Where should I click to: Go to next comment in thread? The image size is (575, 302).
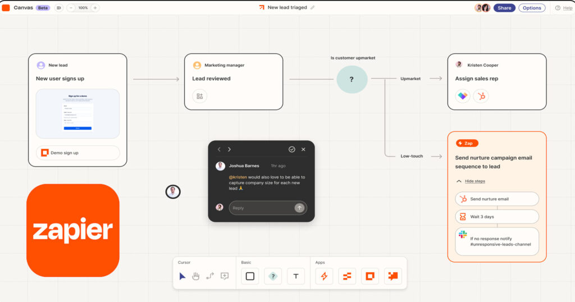click(x=229, y=149)
